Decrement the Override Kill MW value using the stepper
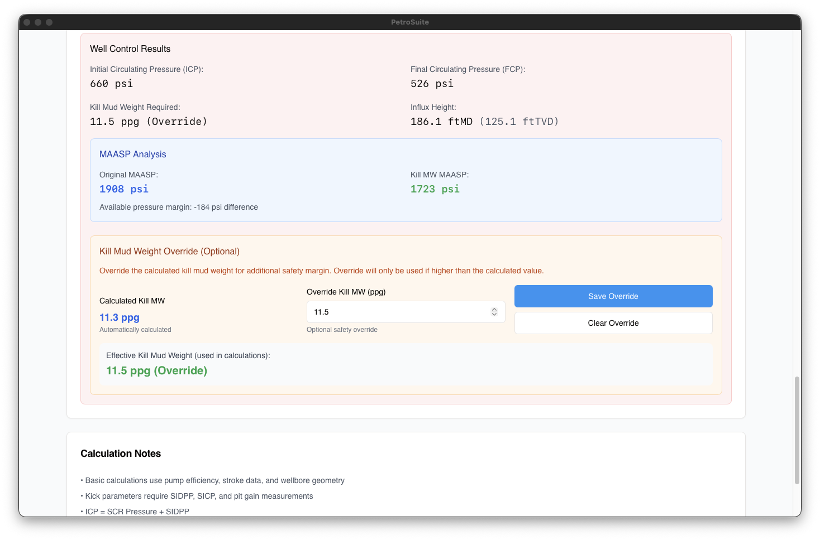 click(494, 315)
